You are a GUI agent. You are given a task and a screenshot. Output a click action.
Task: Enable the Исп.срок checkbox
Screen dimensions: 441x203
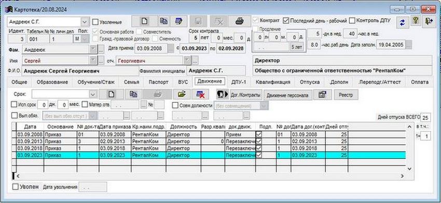[14, 104]
